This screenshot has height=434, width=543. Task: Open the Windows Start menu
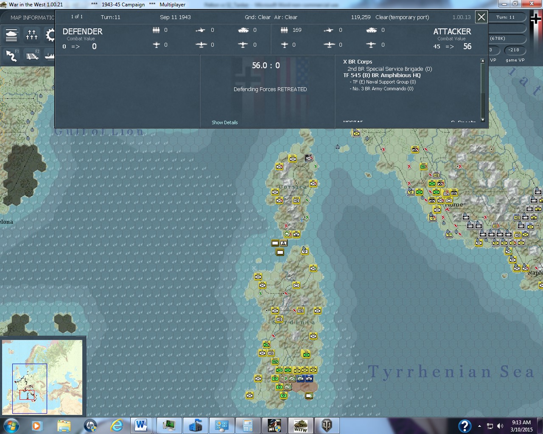tap(11, 425)
